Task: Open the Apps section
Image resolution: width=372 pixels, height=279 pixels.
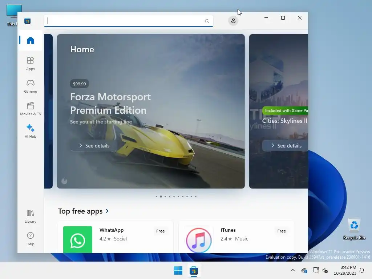Action: pyautogui.click(x=31, y=64)
